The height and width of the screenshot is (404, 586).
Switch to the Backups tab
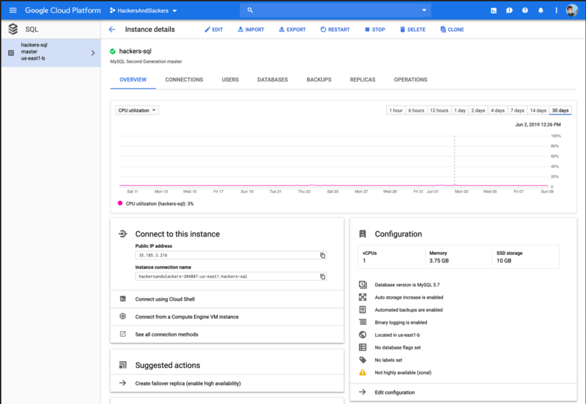point(319,79)
